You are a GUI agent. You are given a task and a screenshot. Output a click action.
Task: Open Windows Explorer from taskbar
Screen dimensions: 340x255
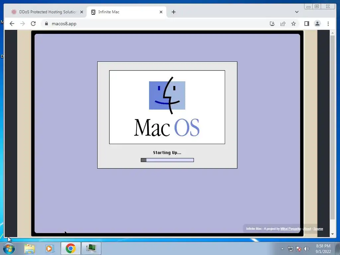tap(30, 248)
